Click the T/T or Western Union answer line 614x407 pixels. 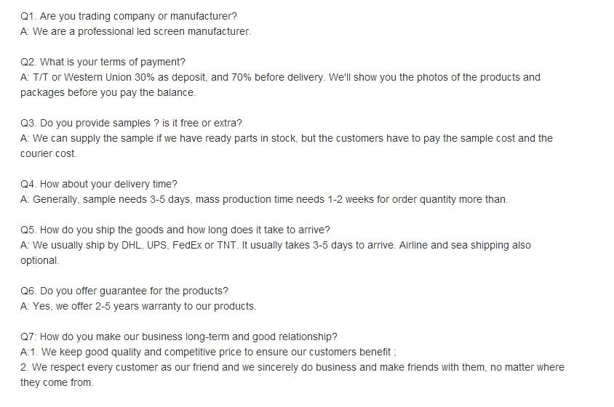280,78
